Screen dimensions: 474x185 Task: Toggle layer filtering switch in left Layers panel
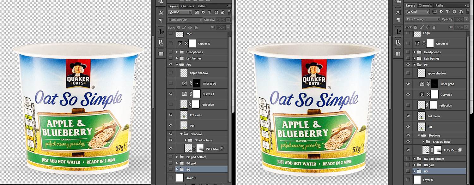(x=229, y=12)
